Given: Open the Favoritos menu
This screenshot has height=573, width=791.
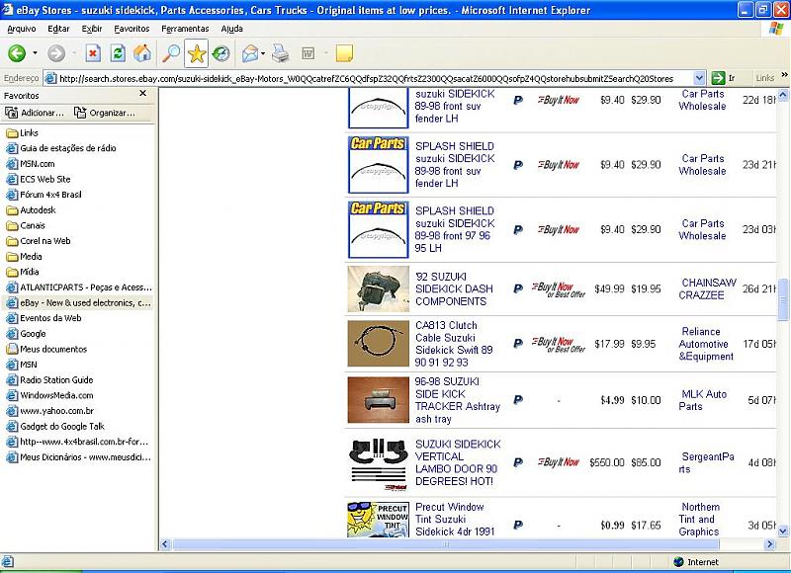Looking at the screenshot, I should point(132,29).
